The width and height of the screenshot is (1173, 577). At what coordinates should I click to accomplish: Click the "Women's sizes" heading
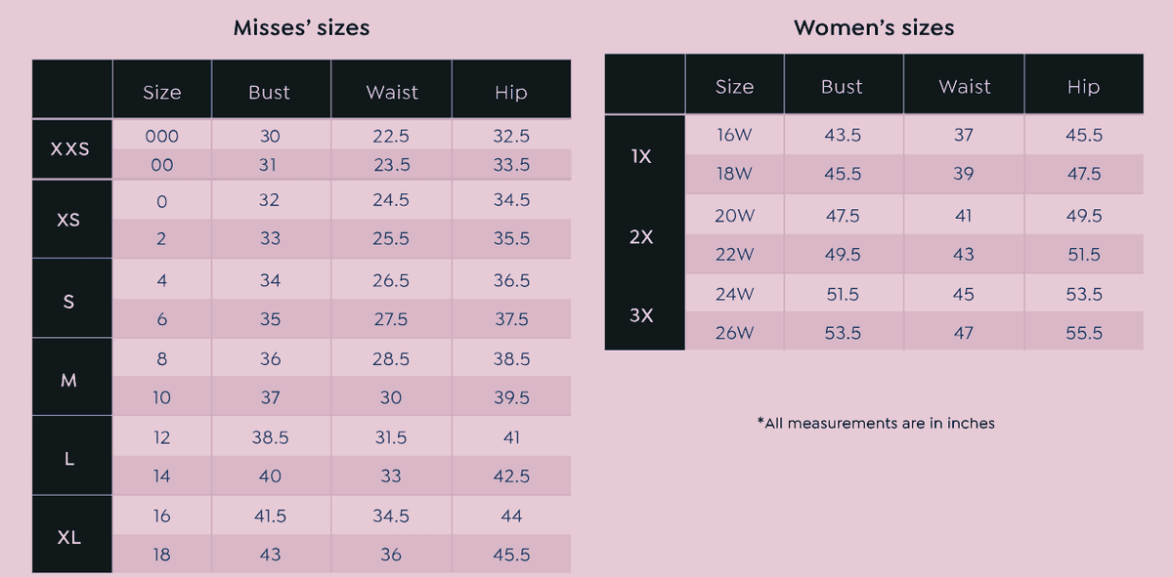point(874,27)
